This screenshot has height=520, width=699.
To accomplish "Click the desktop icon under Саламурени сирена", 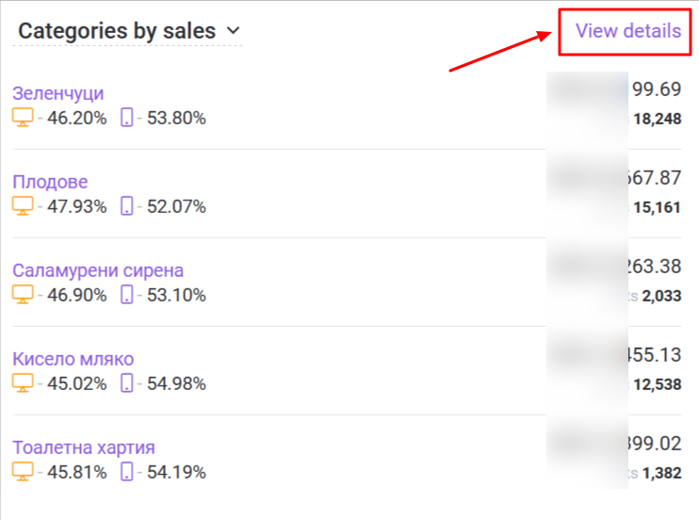I will point(23,295).
